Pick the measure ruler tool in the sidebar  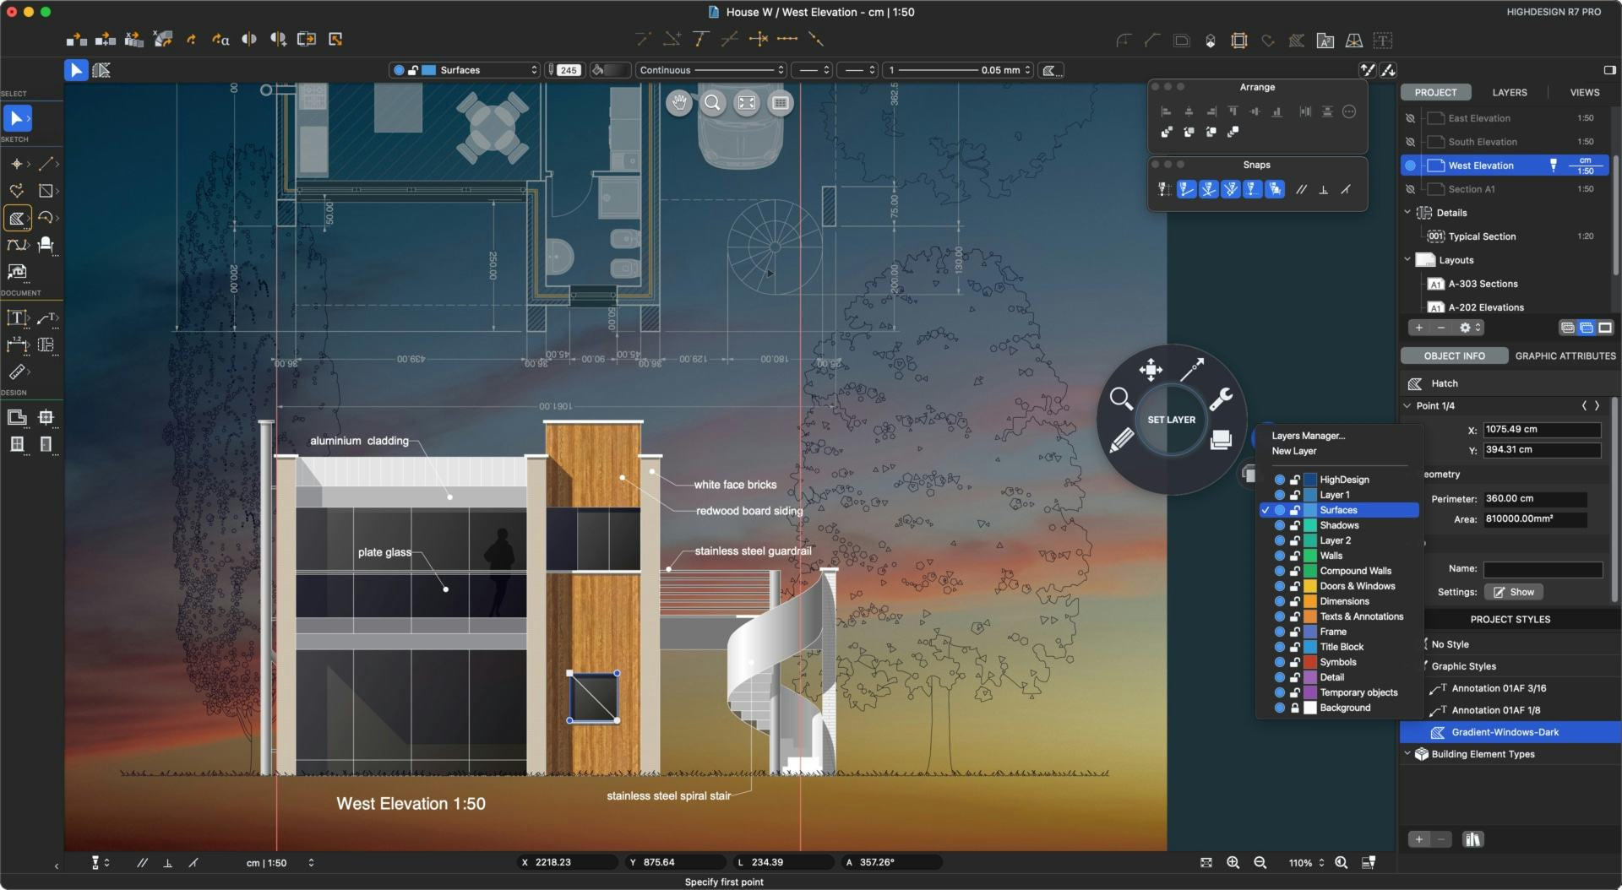click(16, 373)
